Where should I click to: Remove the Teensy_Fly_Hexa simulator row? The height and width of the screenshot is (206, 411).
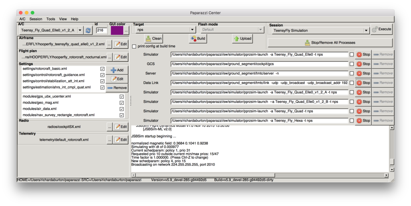pos(383,120)
